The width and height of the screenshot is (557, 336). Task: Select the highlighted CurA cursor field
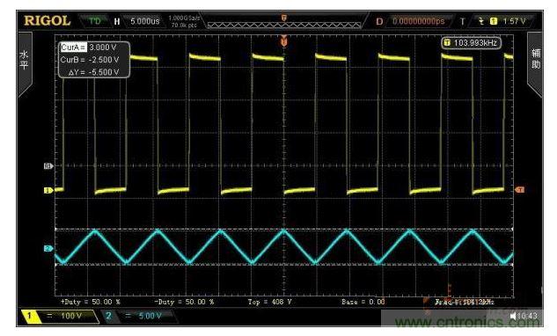[73, 47]
